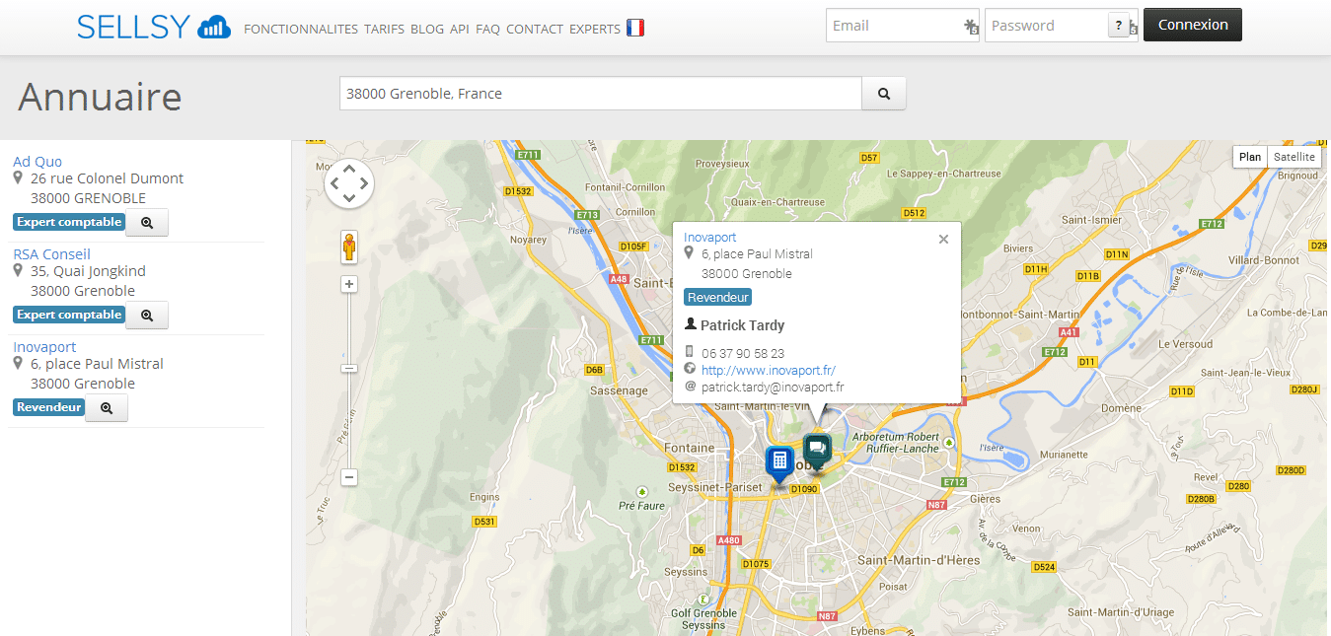
Task: Open the Ad Quo listing link
Action: pyautogui.click(x=37, y=162)
